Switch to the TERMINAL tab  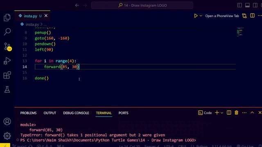tap(104, 113)
